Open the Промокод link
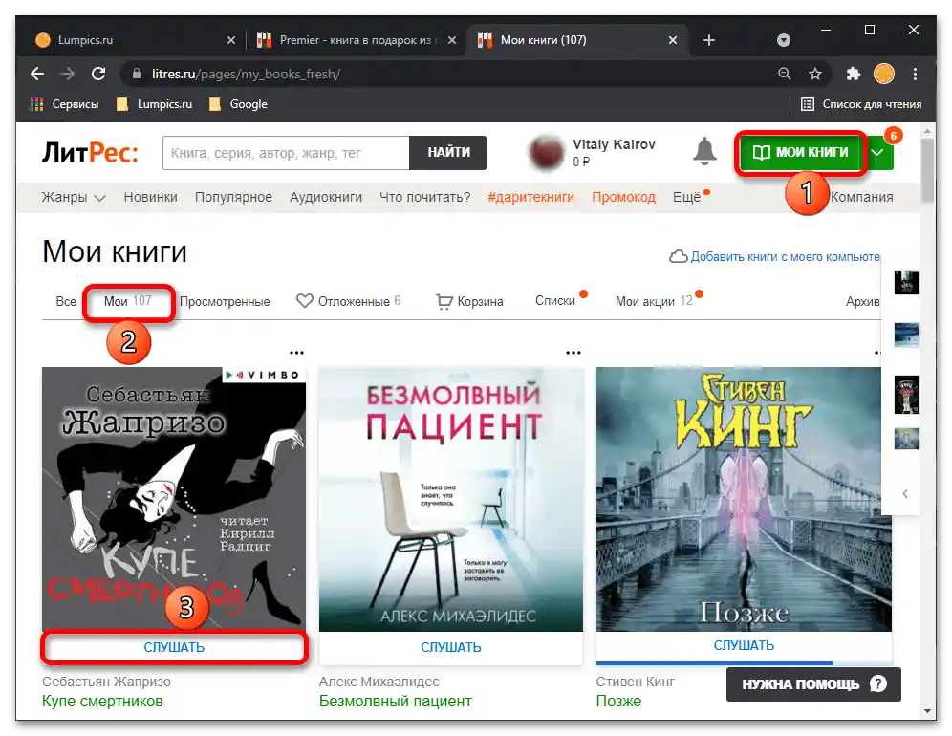The height and width of the screenshot is (736, 952). point(623,197)
